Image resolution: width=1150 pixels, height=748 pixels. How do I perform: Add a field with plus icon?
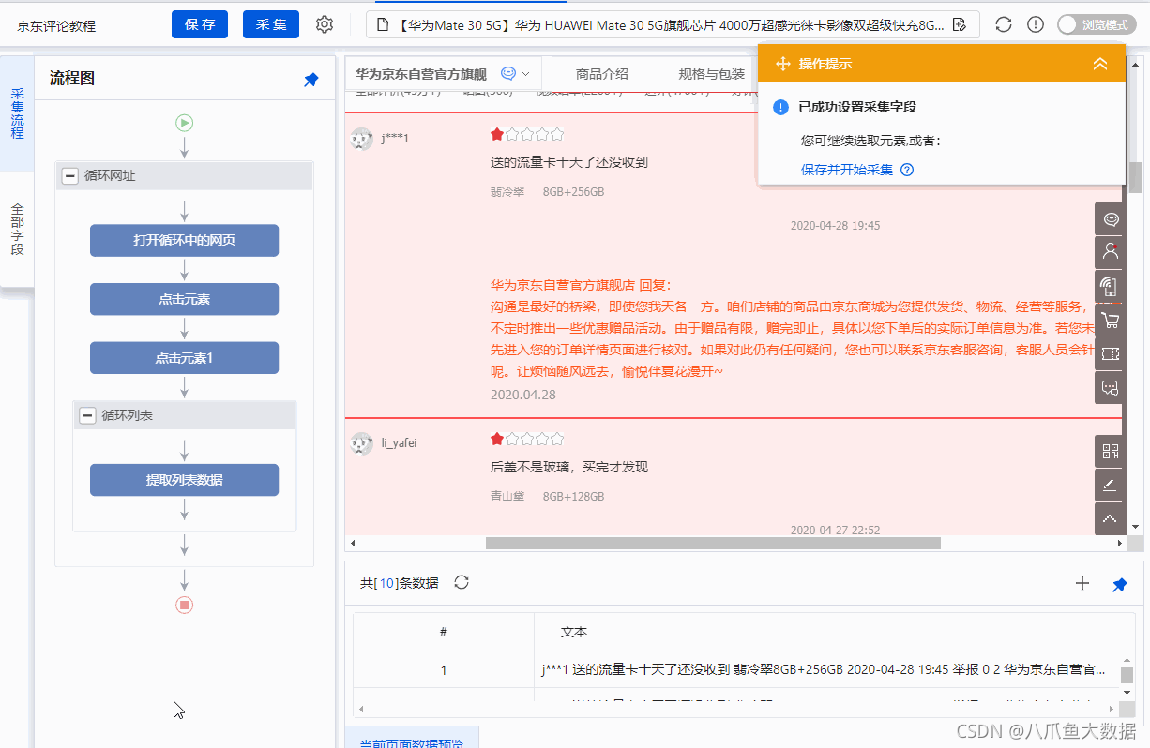click(x=1082, y=583)
